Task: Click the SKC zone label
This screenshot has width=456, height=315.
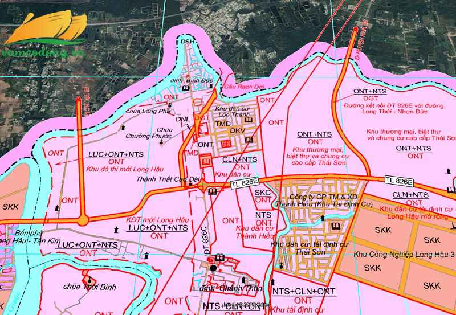Action: point(262,193)
